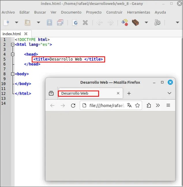Click the new file icon in Geany toolbar
The image size is (183, 187).
(6, 23)
